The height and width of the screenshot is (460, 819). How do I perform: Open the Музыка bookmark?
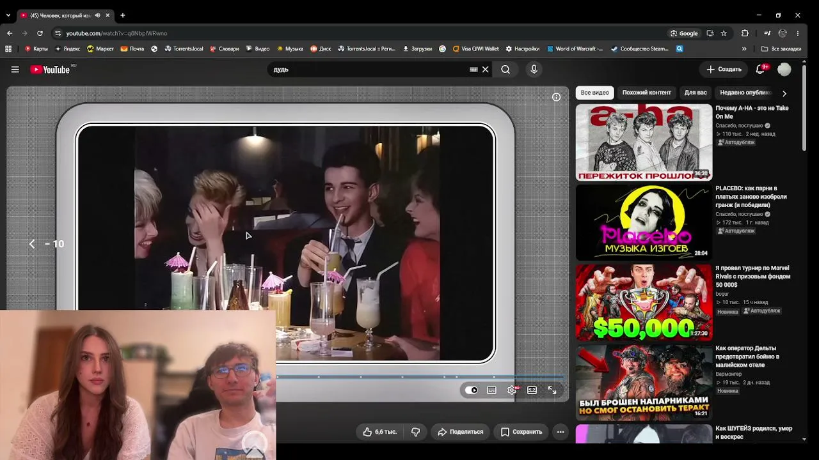coord(290,49)
